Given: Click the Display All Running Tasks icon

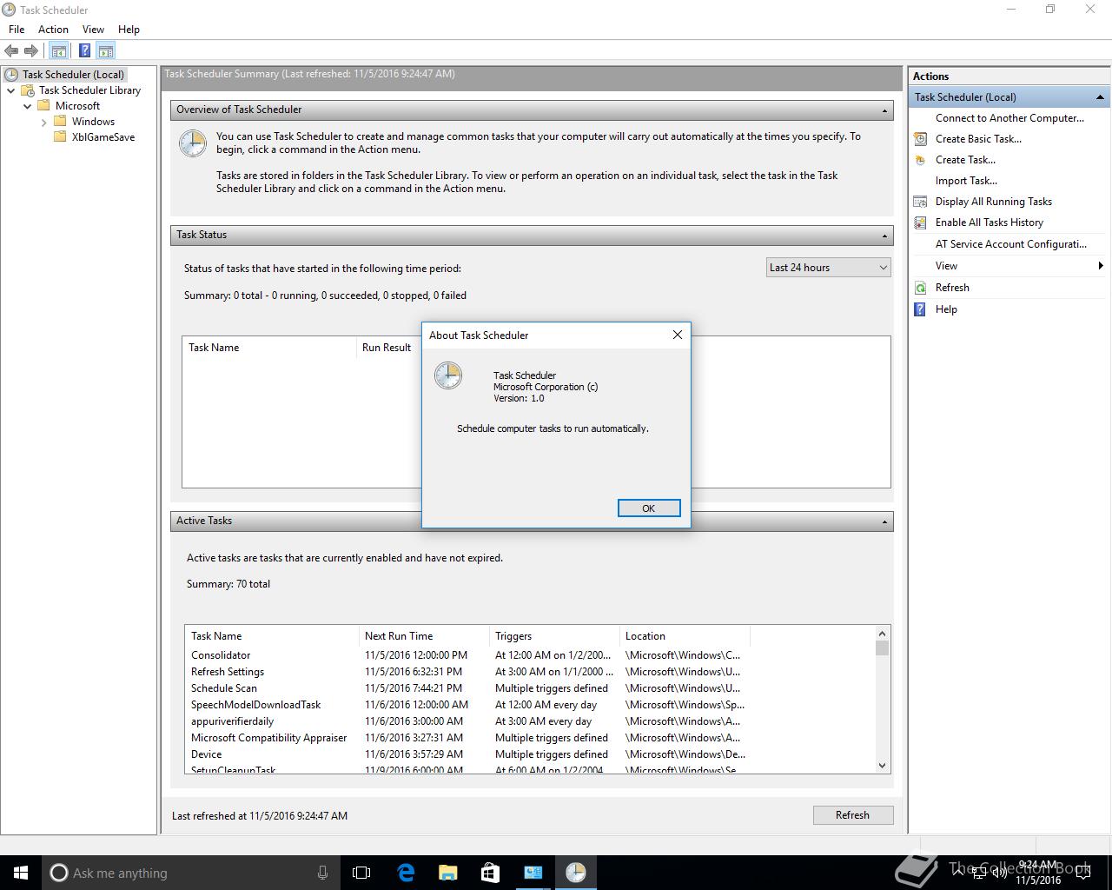Looking at the screenshot, I should 920,202.
